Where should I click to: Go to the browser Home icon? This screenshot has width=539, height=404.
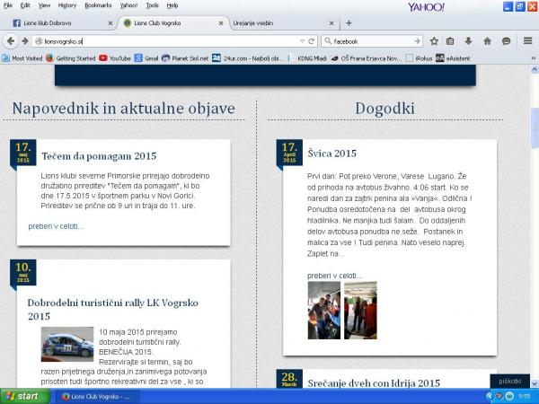point(487,41)
